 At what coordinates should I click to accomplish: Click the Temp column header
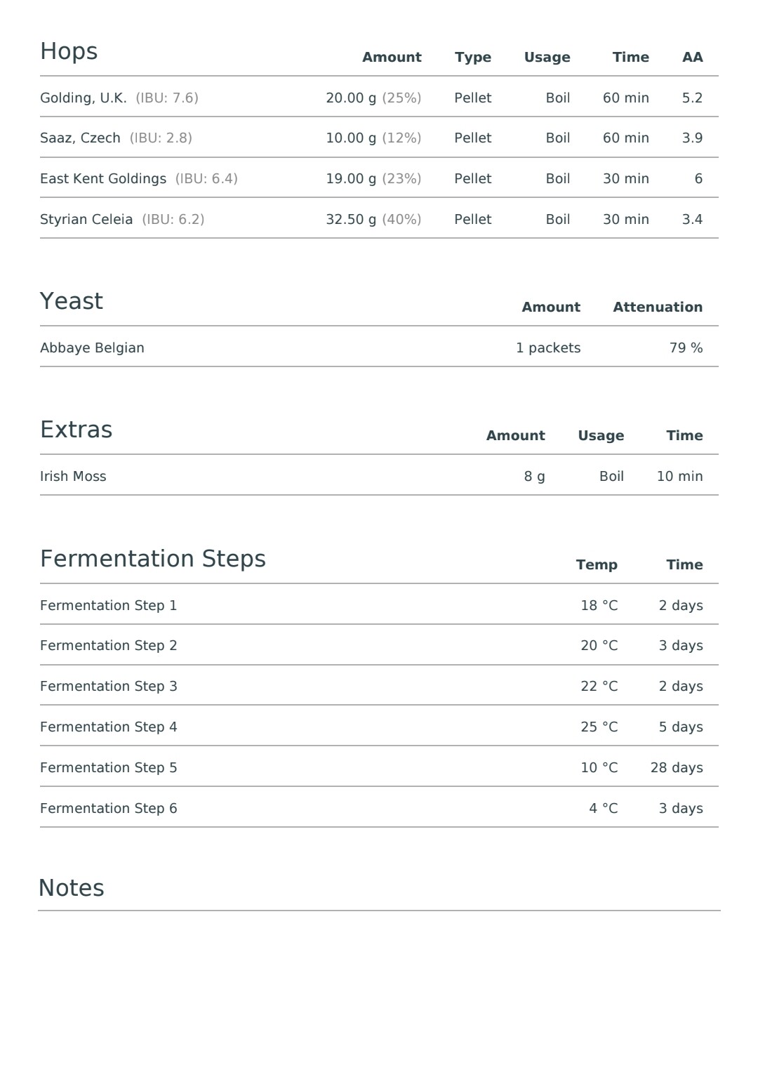(597, 565)
